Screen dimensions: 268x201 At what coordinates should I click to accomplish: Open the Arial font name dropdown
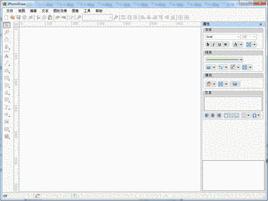tap(223, 37)
